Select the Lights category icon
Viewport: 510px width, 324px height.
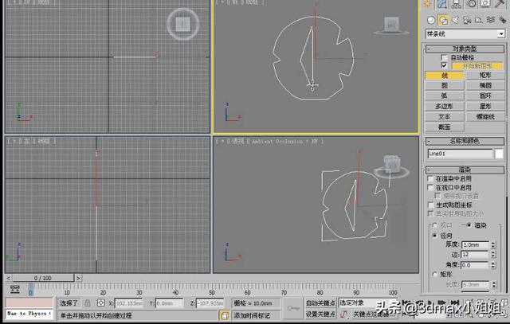(x=455, y=20)
